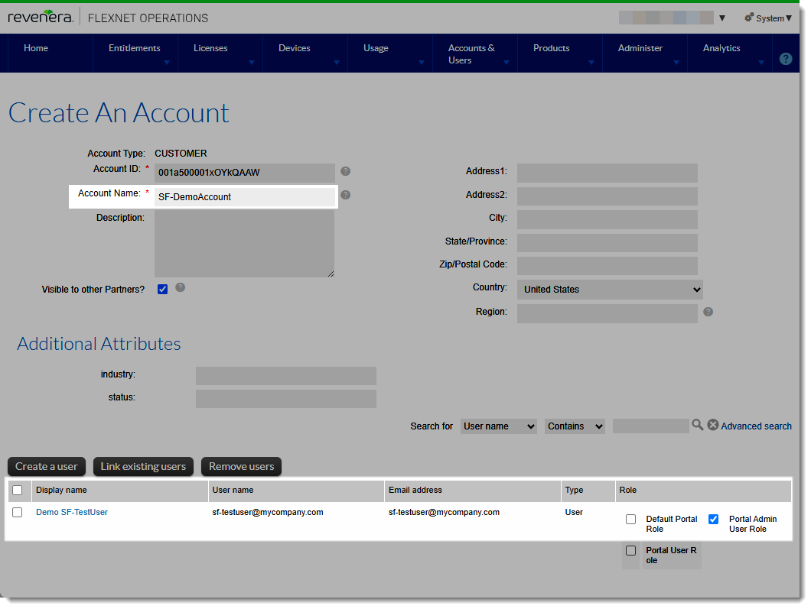Click the magnifier search icon
Image resolution: width=811 pixels, height=609 pixels.
(698, 425)
